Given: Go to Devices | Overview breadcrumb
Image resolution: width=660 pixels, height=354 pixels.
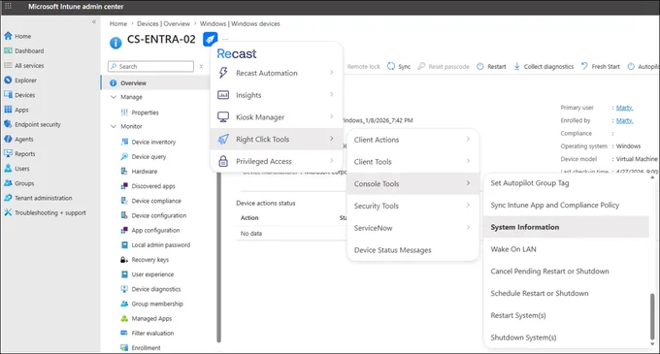Looking at the screenshot, I should click(163, 23).
